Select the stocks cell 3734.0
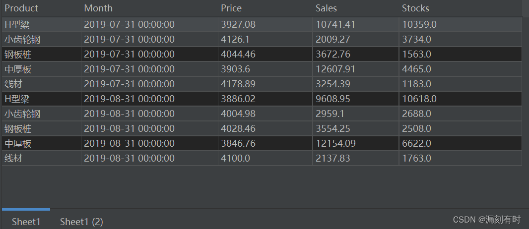This screenshot has height=229, width=529. [416, 39]
